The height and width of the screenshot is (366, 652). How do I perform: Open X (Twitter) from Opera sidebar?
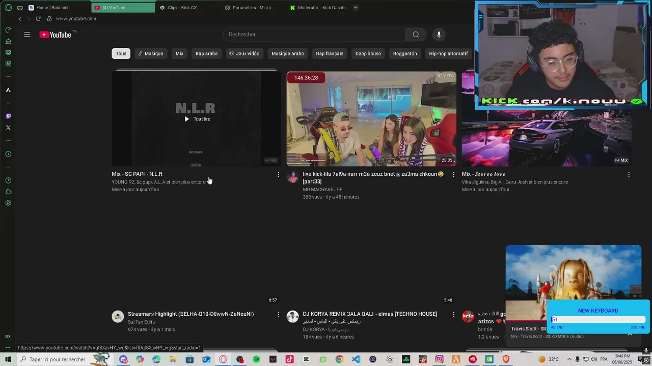tap(8, 128)
